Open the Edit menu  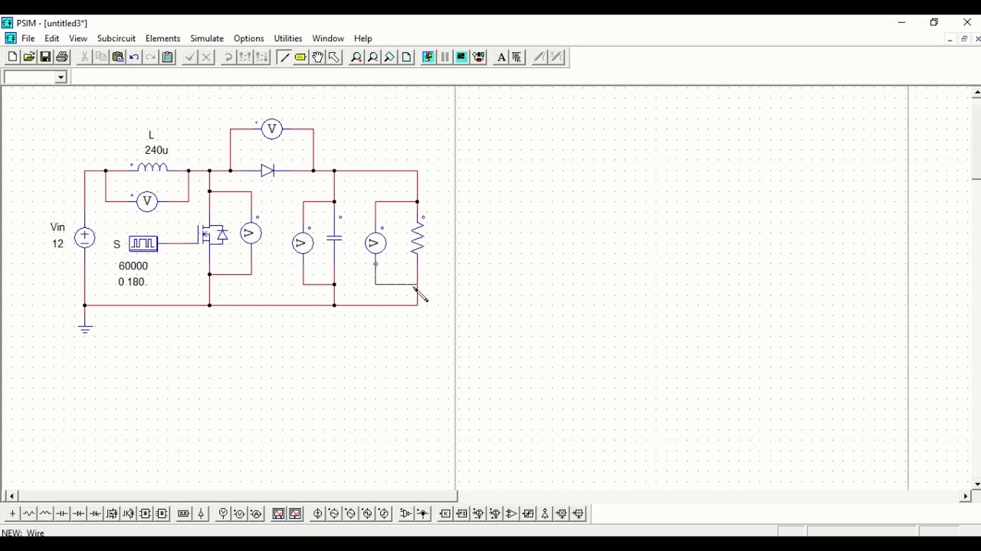(52, 38)
